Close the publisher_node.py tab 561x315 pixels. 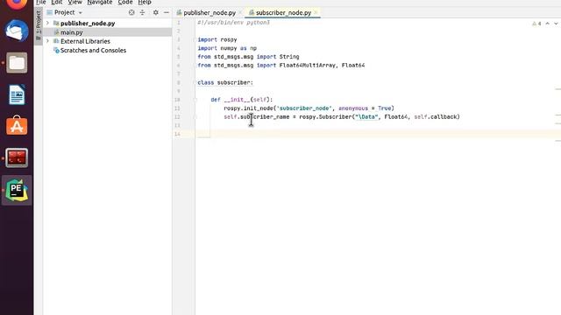point(240,13)
